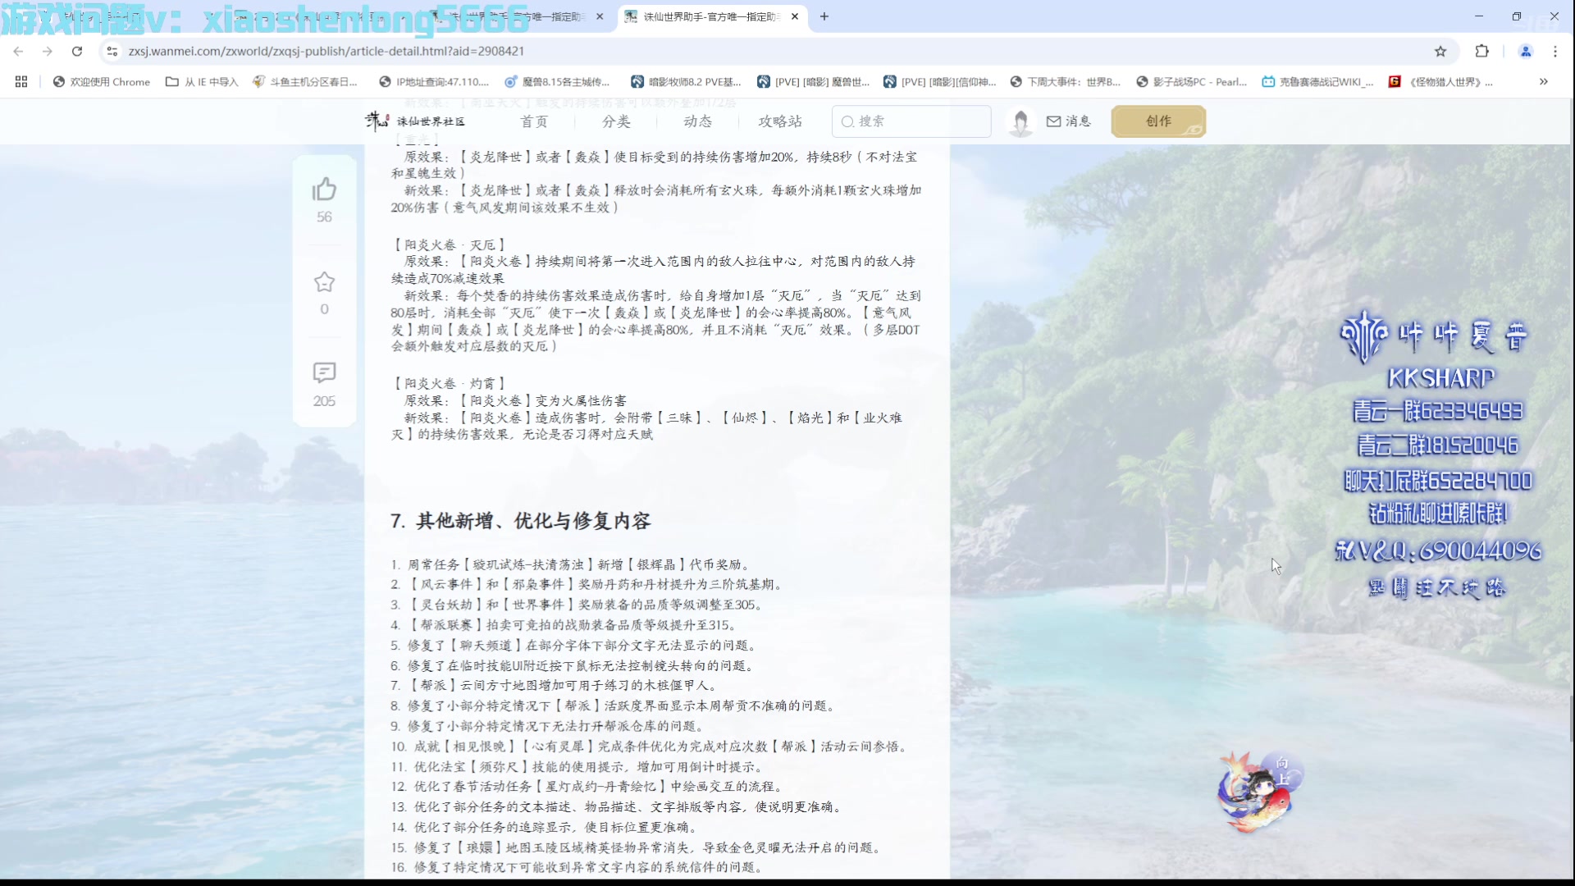Click the 创作 create button
Screen dimensions: 1575x886
(1158, 121)
